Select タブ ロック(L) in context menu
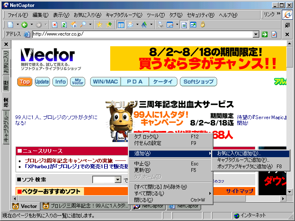The width and height of the screenshot is (295, 221). pyautogui.click(x=170, y=137)
